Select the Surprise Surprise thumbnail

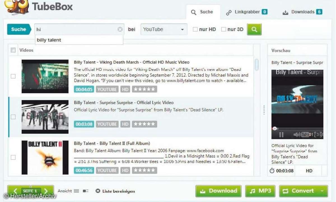pyautogui.click(x=45, y=117)
